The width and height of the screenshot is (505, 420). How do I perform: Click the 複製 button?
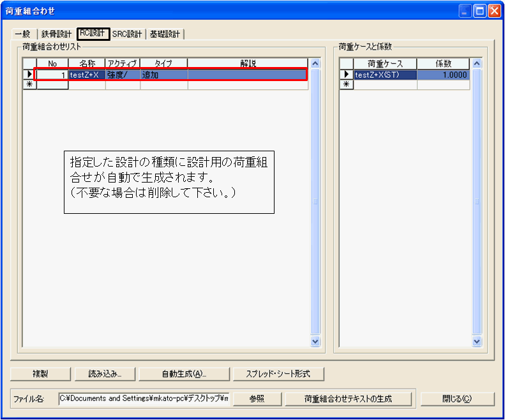pos(40,373)
